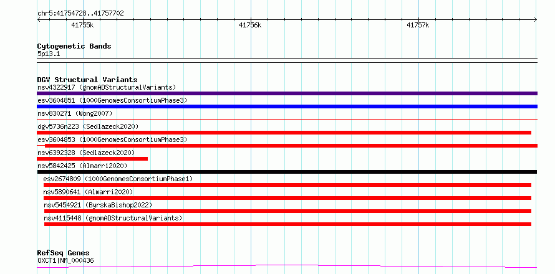Screen dimensions: 555x274
Task: Open nsv4115448 gnomAD variant label
Action: click(112, 218)
